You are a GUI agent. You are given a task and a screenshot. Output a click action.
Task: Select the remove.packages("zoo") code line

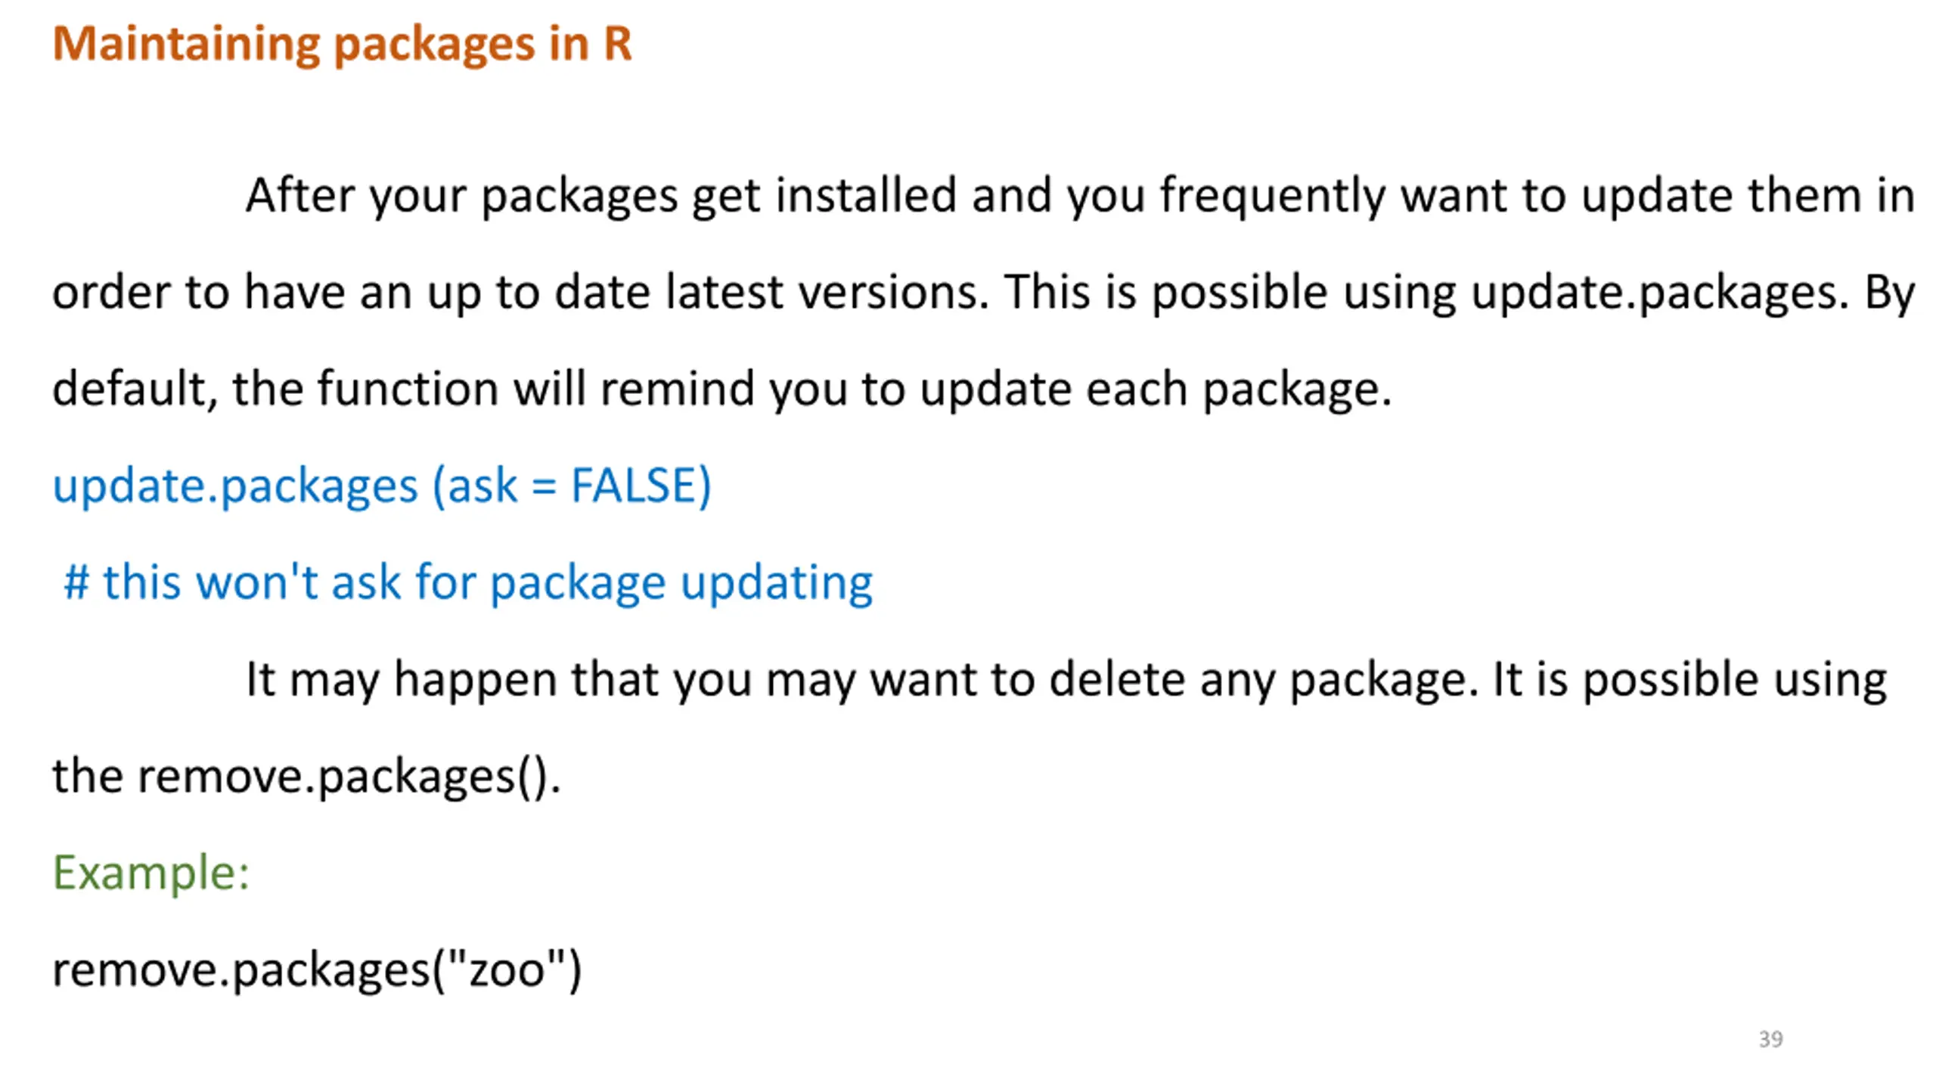click(x=317, y=970)
